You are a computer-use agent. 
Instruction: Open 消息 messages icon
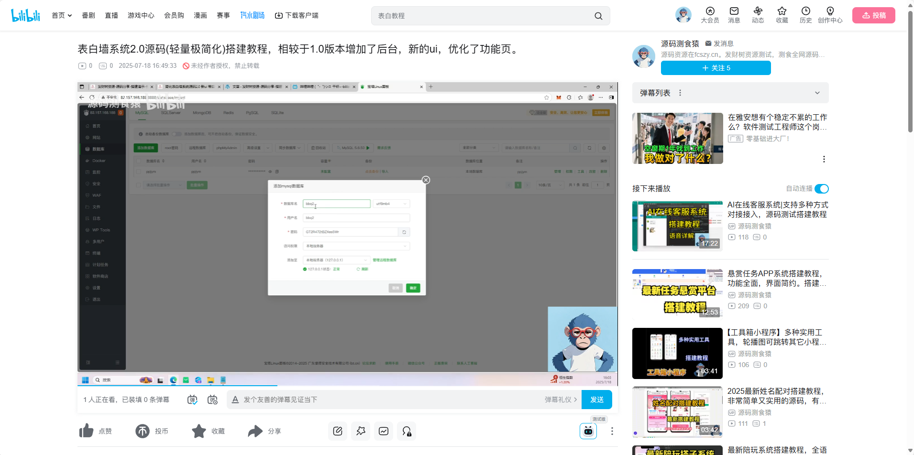click(x=734, y=15)
